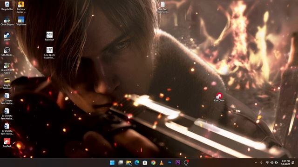This screenshot has height=167, width=298.
Task: Select the Alight Motion folder icon
Action: pyautogui.click(x=7, y=83)
